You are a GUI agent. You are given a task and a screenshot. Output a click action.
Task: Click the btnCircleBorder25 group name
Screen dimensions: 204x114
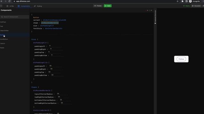[x=41, y=111]
